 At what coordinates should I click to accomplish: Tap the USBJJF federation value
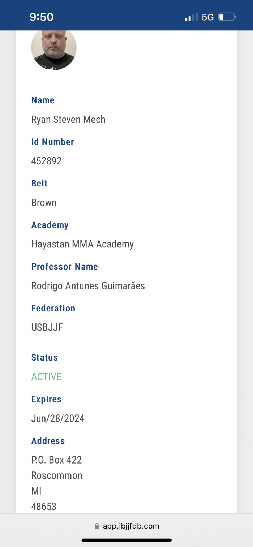[x=47, y=327]
